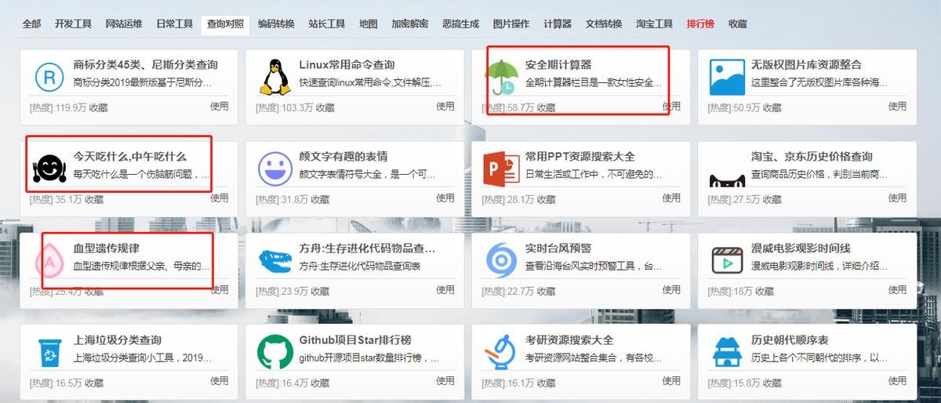Open 实时台风预警 title link
941x403 pixels.
558,248
